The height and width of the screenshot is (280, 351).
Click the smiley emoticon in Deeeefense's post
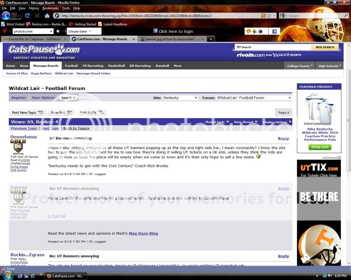pyautogui.click(x=258, y=156)
